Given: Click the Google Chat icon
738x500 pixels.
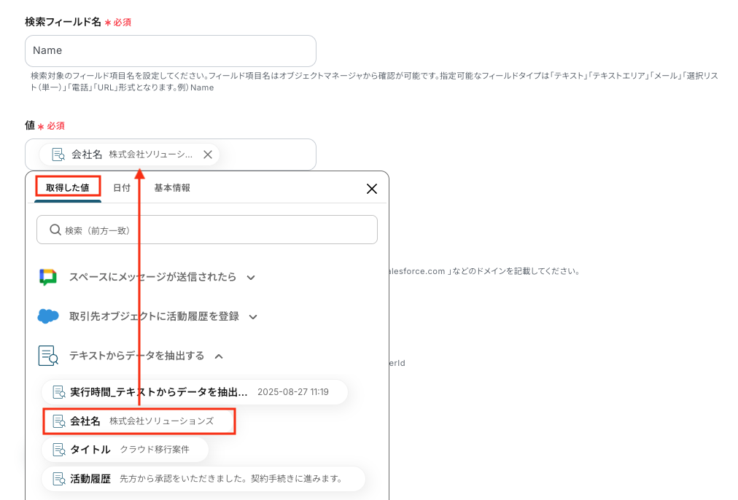Looking at the screenshot, I should coord(48,277).
